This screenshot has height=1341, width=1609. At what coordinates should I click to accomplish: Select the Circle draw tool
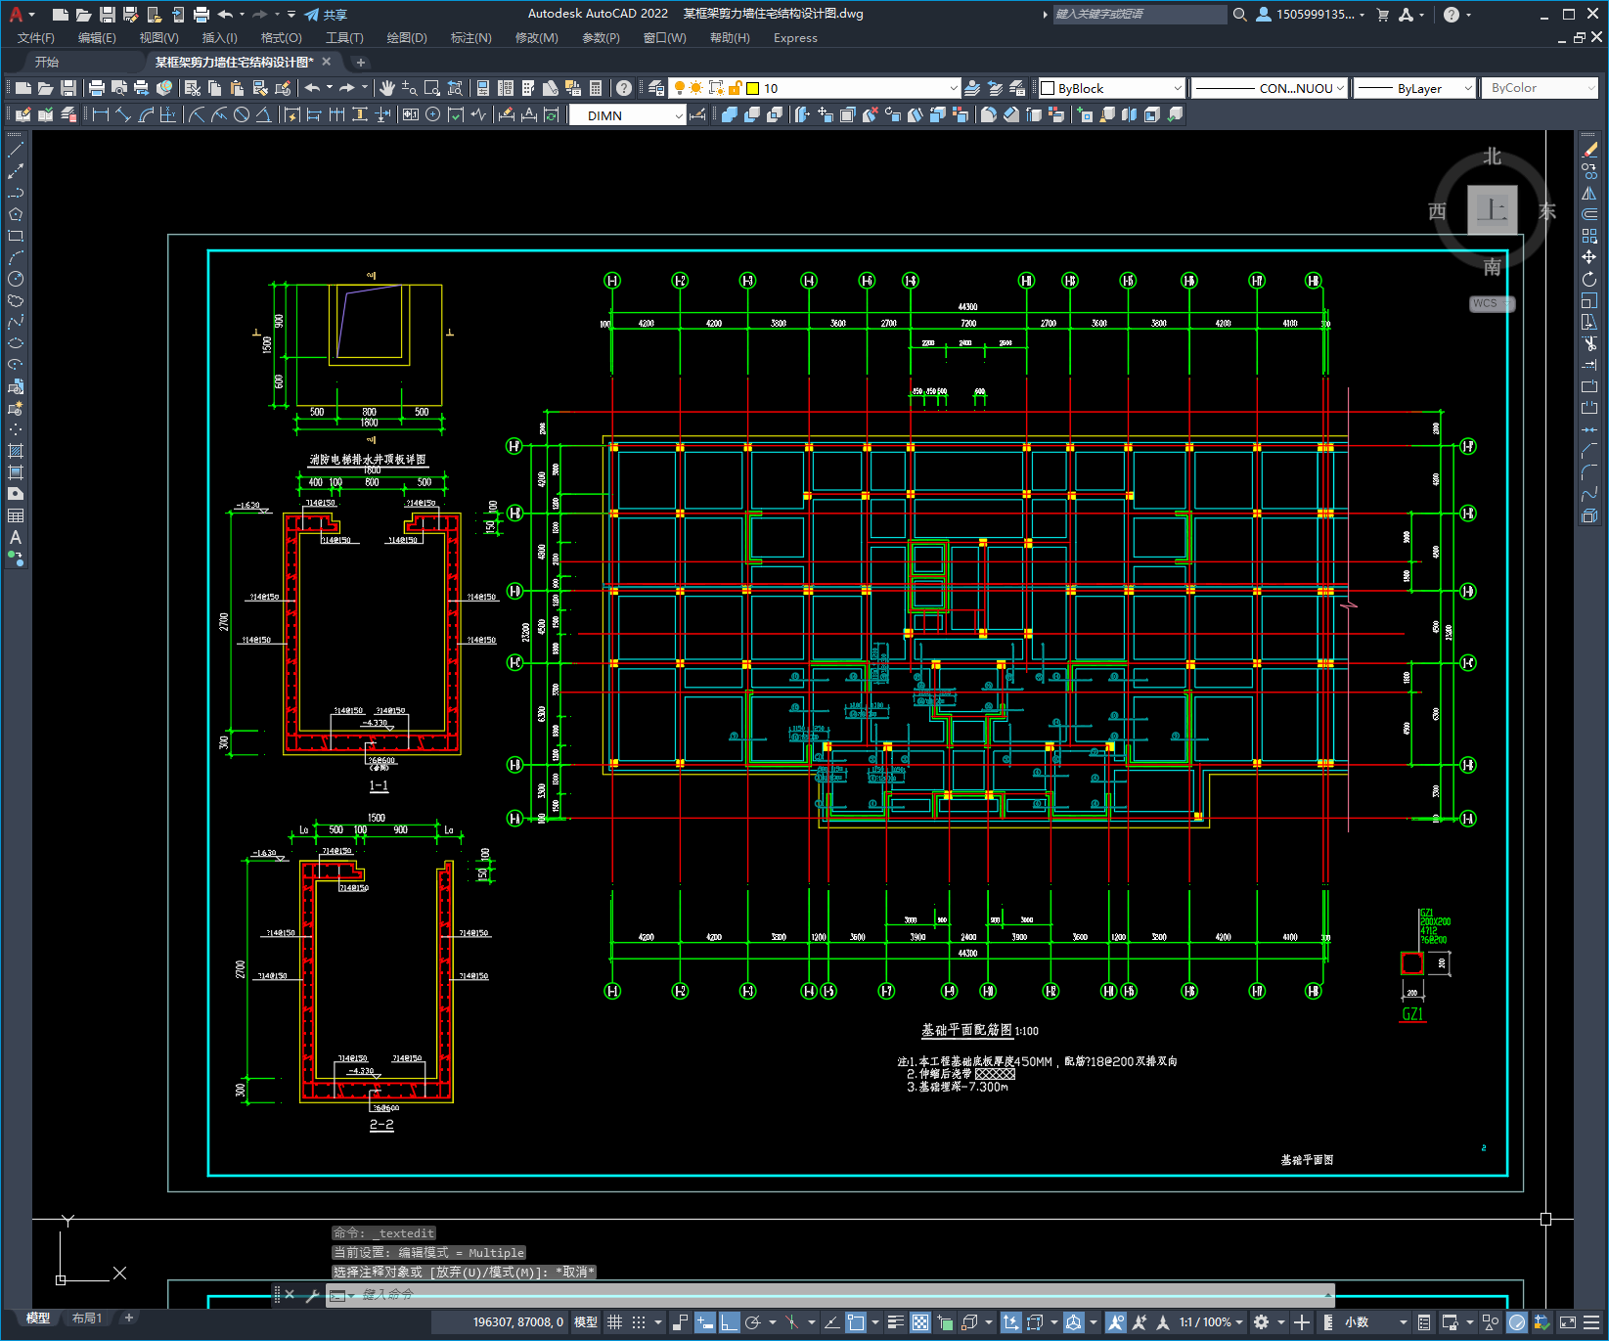click(16, 279)
